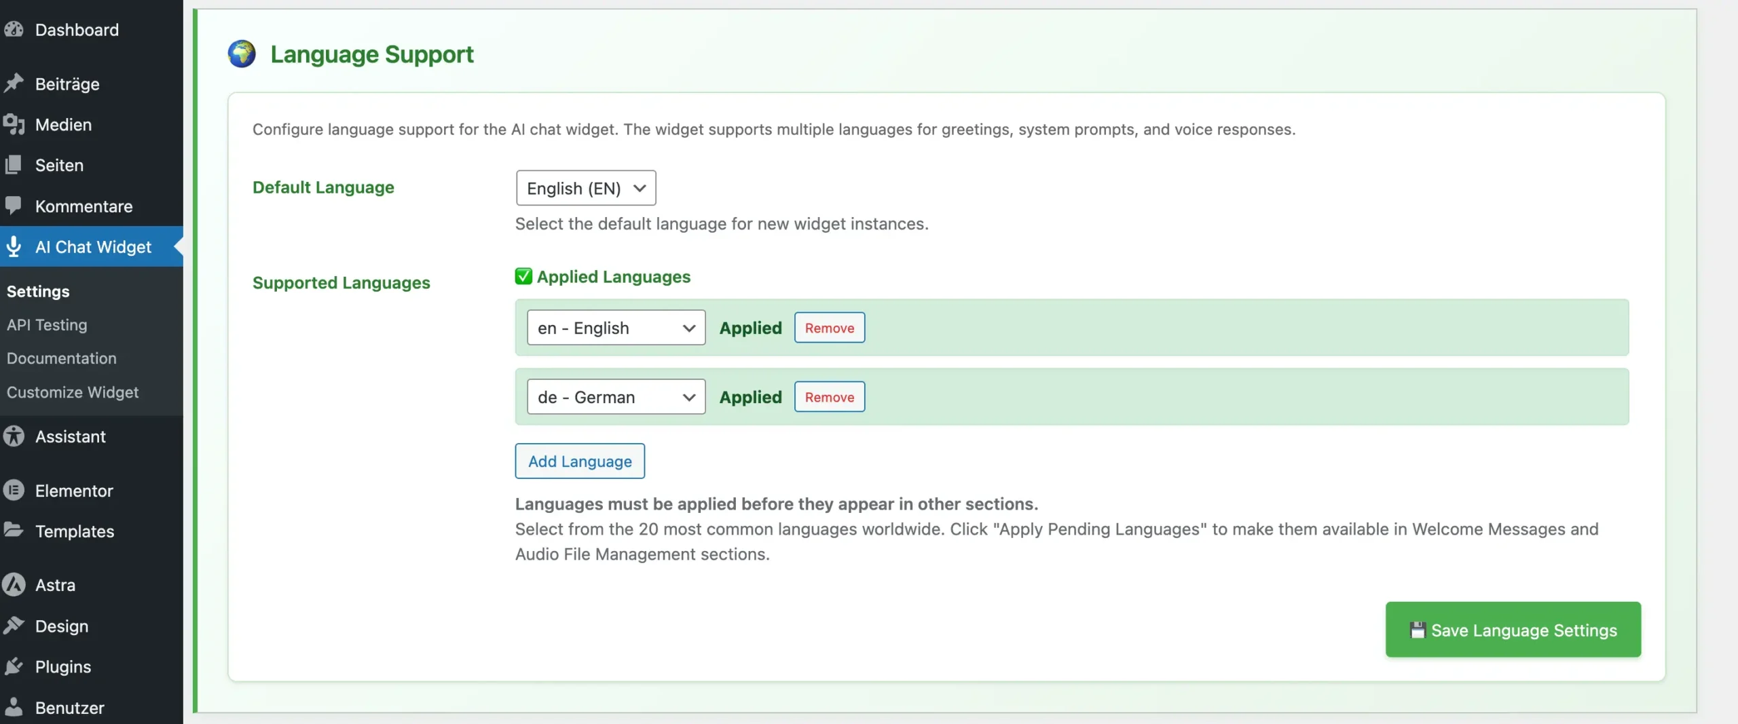Remove the German applied language
The image size is (1738, 724).
pos(829,397)
